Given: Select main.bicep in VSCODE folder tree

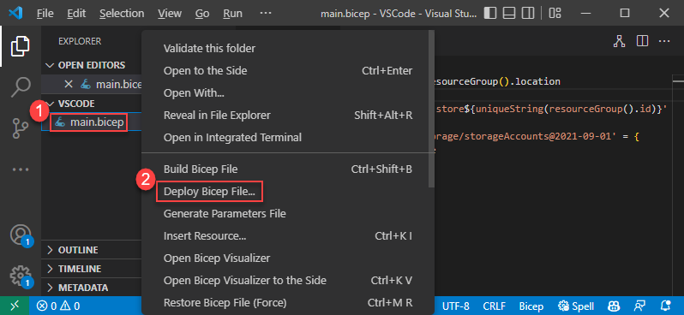Looking at the screenshot, I should pos(92,123).
